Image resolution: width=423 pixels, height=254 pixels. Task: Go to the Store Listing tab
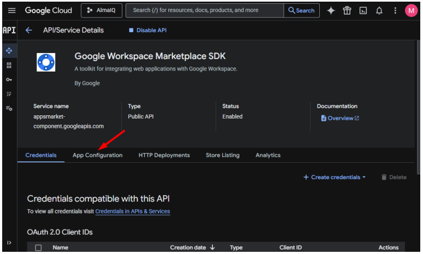(223, 155)
